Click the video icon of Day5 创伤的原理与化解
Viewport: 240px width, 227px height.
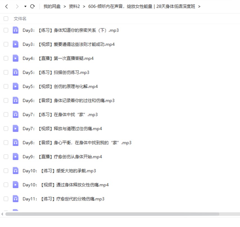(15, 87)
